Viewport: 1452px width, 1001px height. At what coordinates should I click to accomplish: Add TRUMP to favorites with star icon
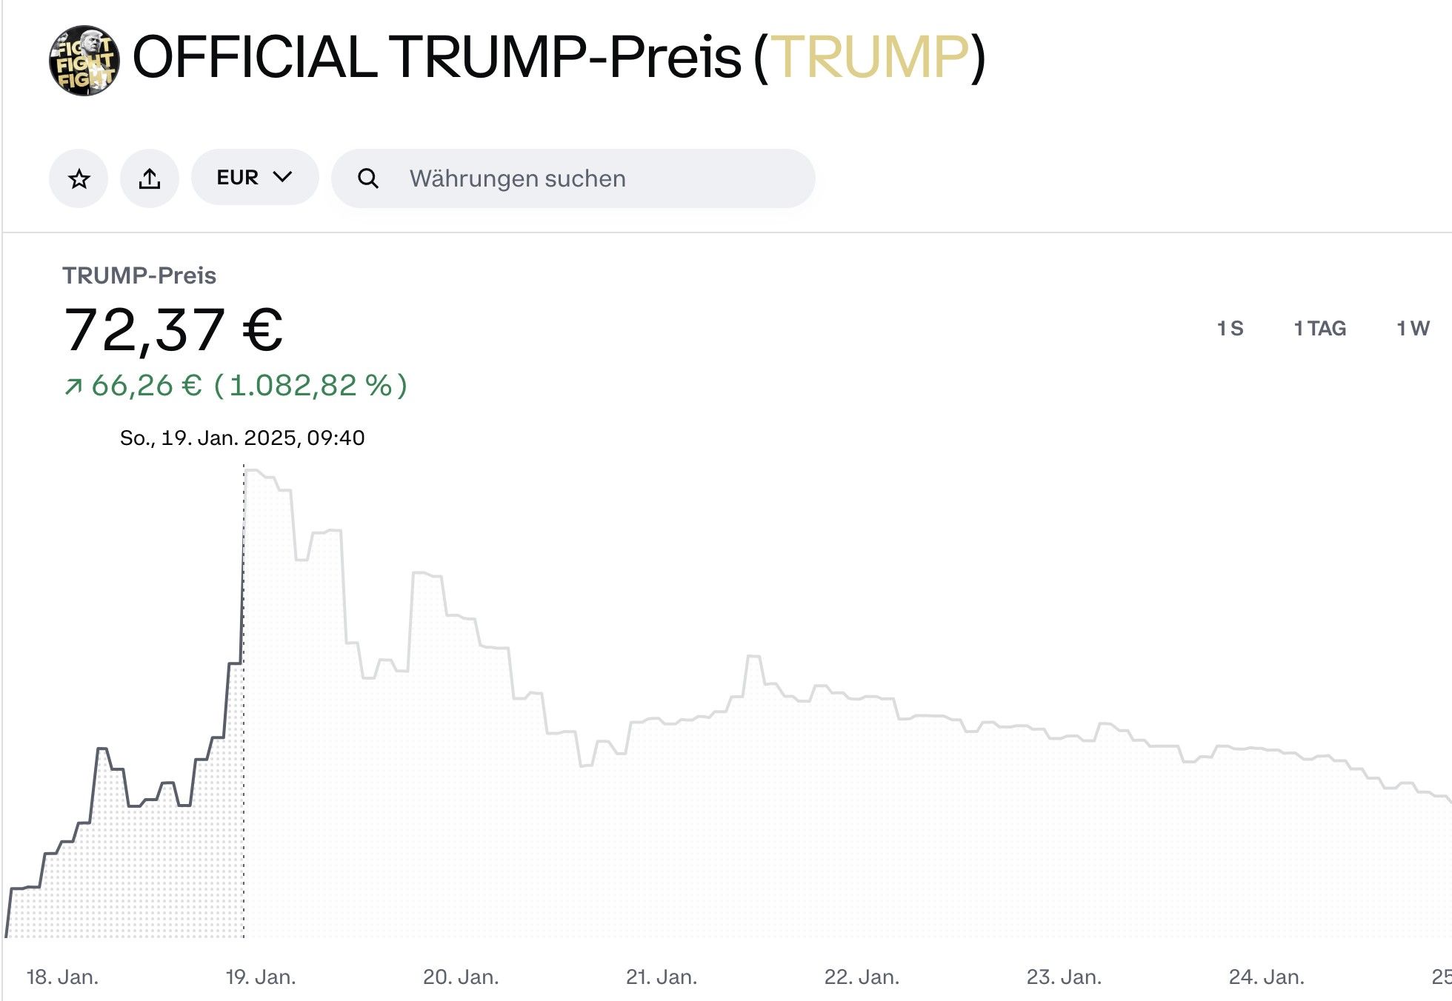[x=79, y=178]
